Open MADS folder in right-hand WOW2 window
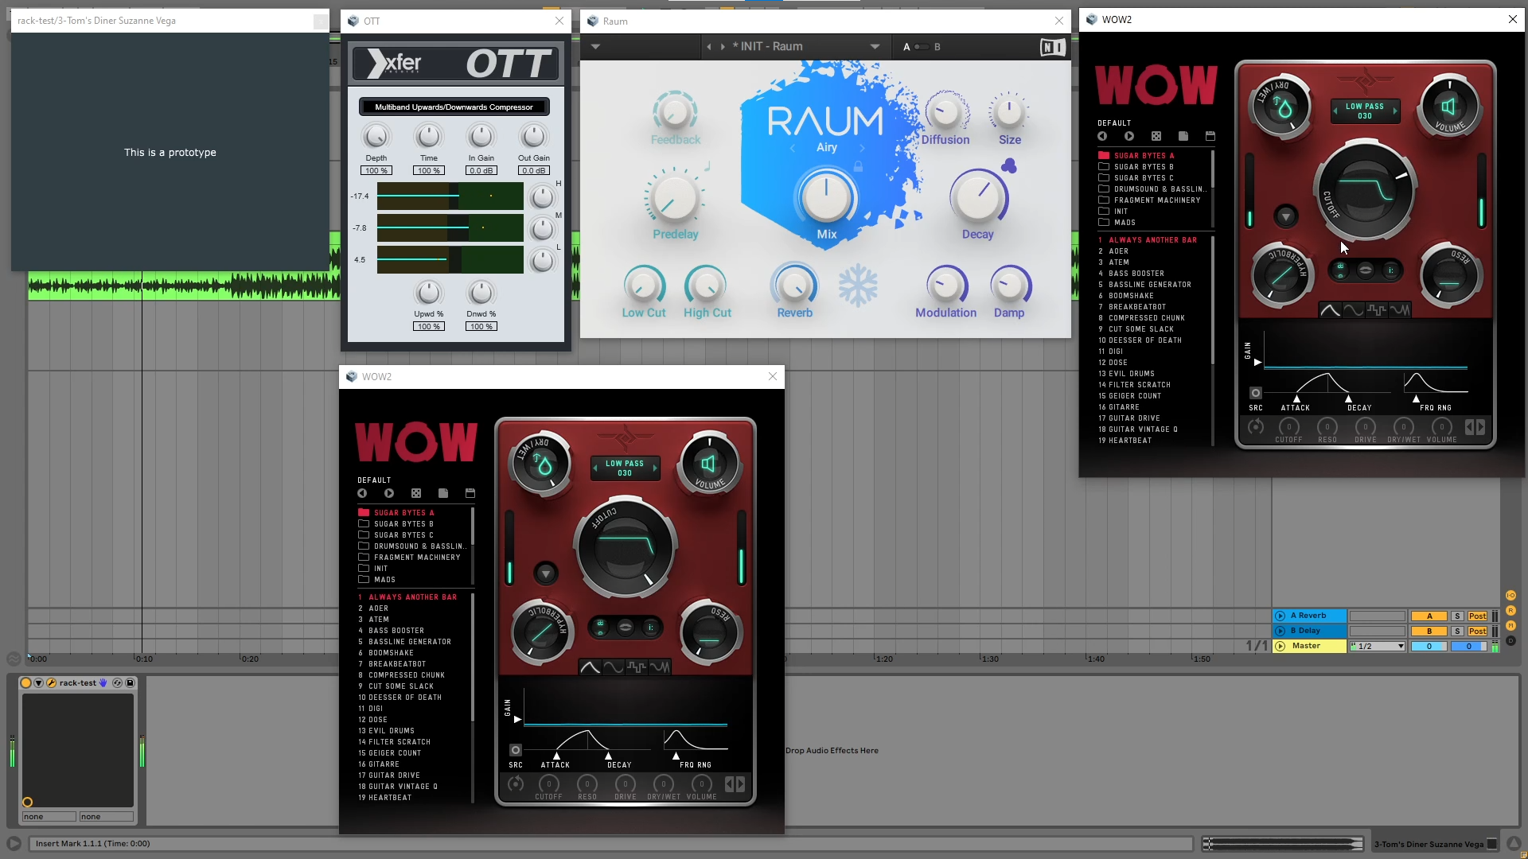1528x859 pixels. (1117, 223)
